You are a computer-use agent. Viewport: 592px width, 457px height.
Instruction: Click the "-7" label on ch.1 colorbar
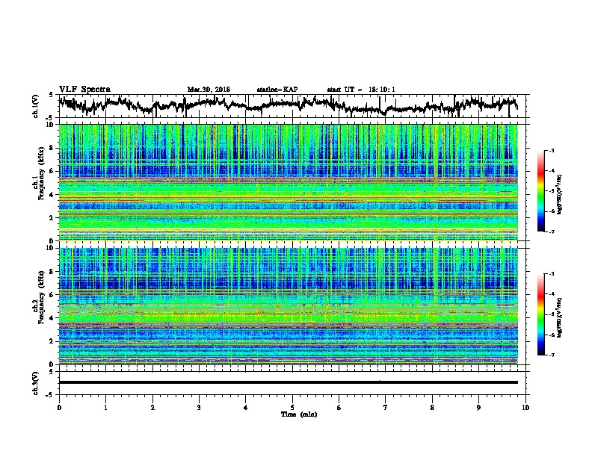551,231
